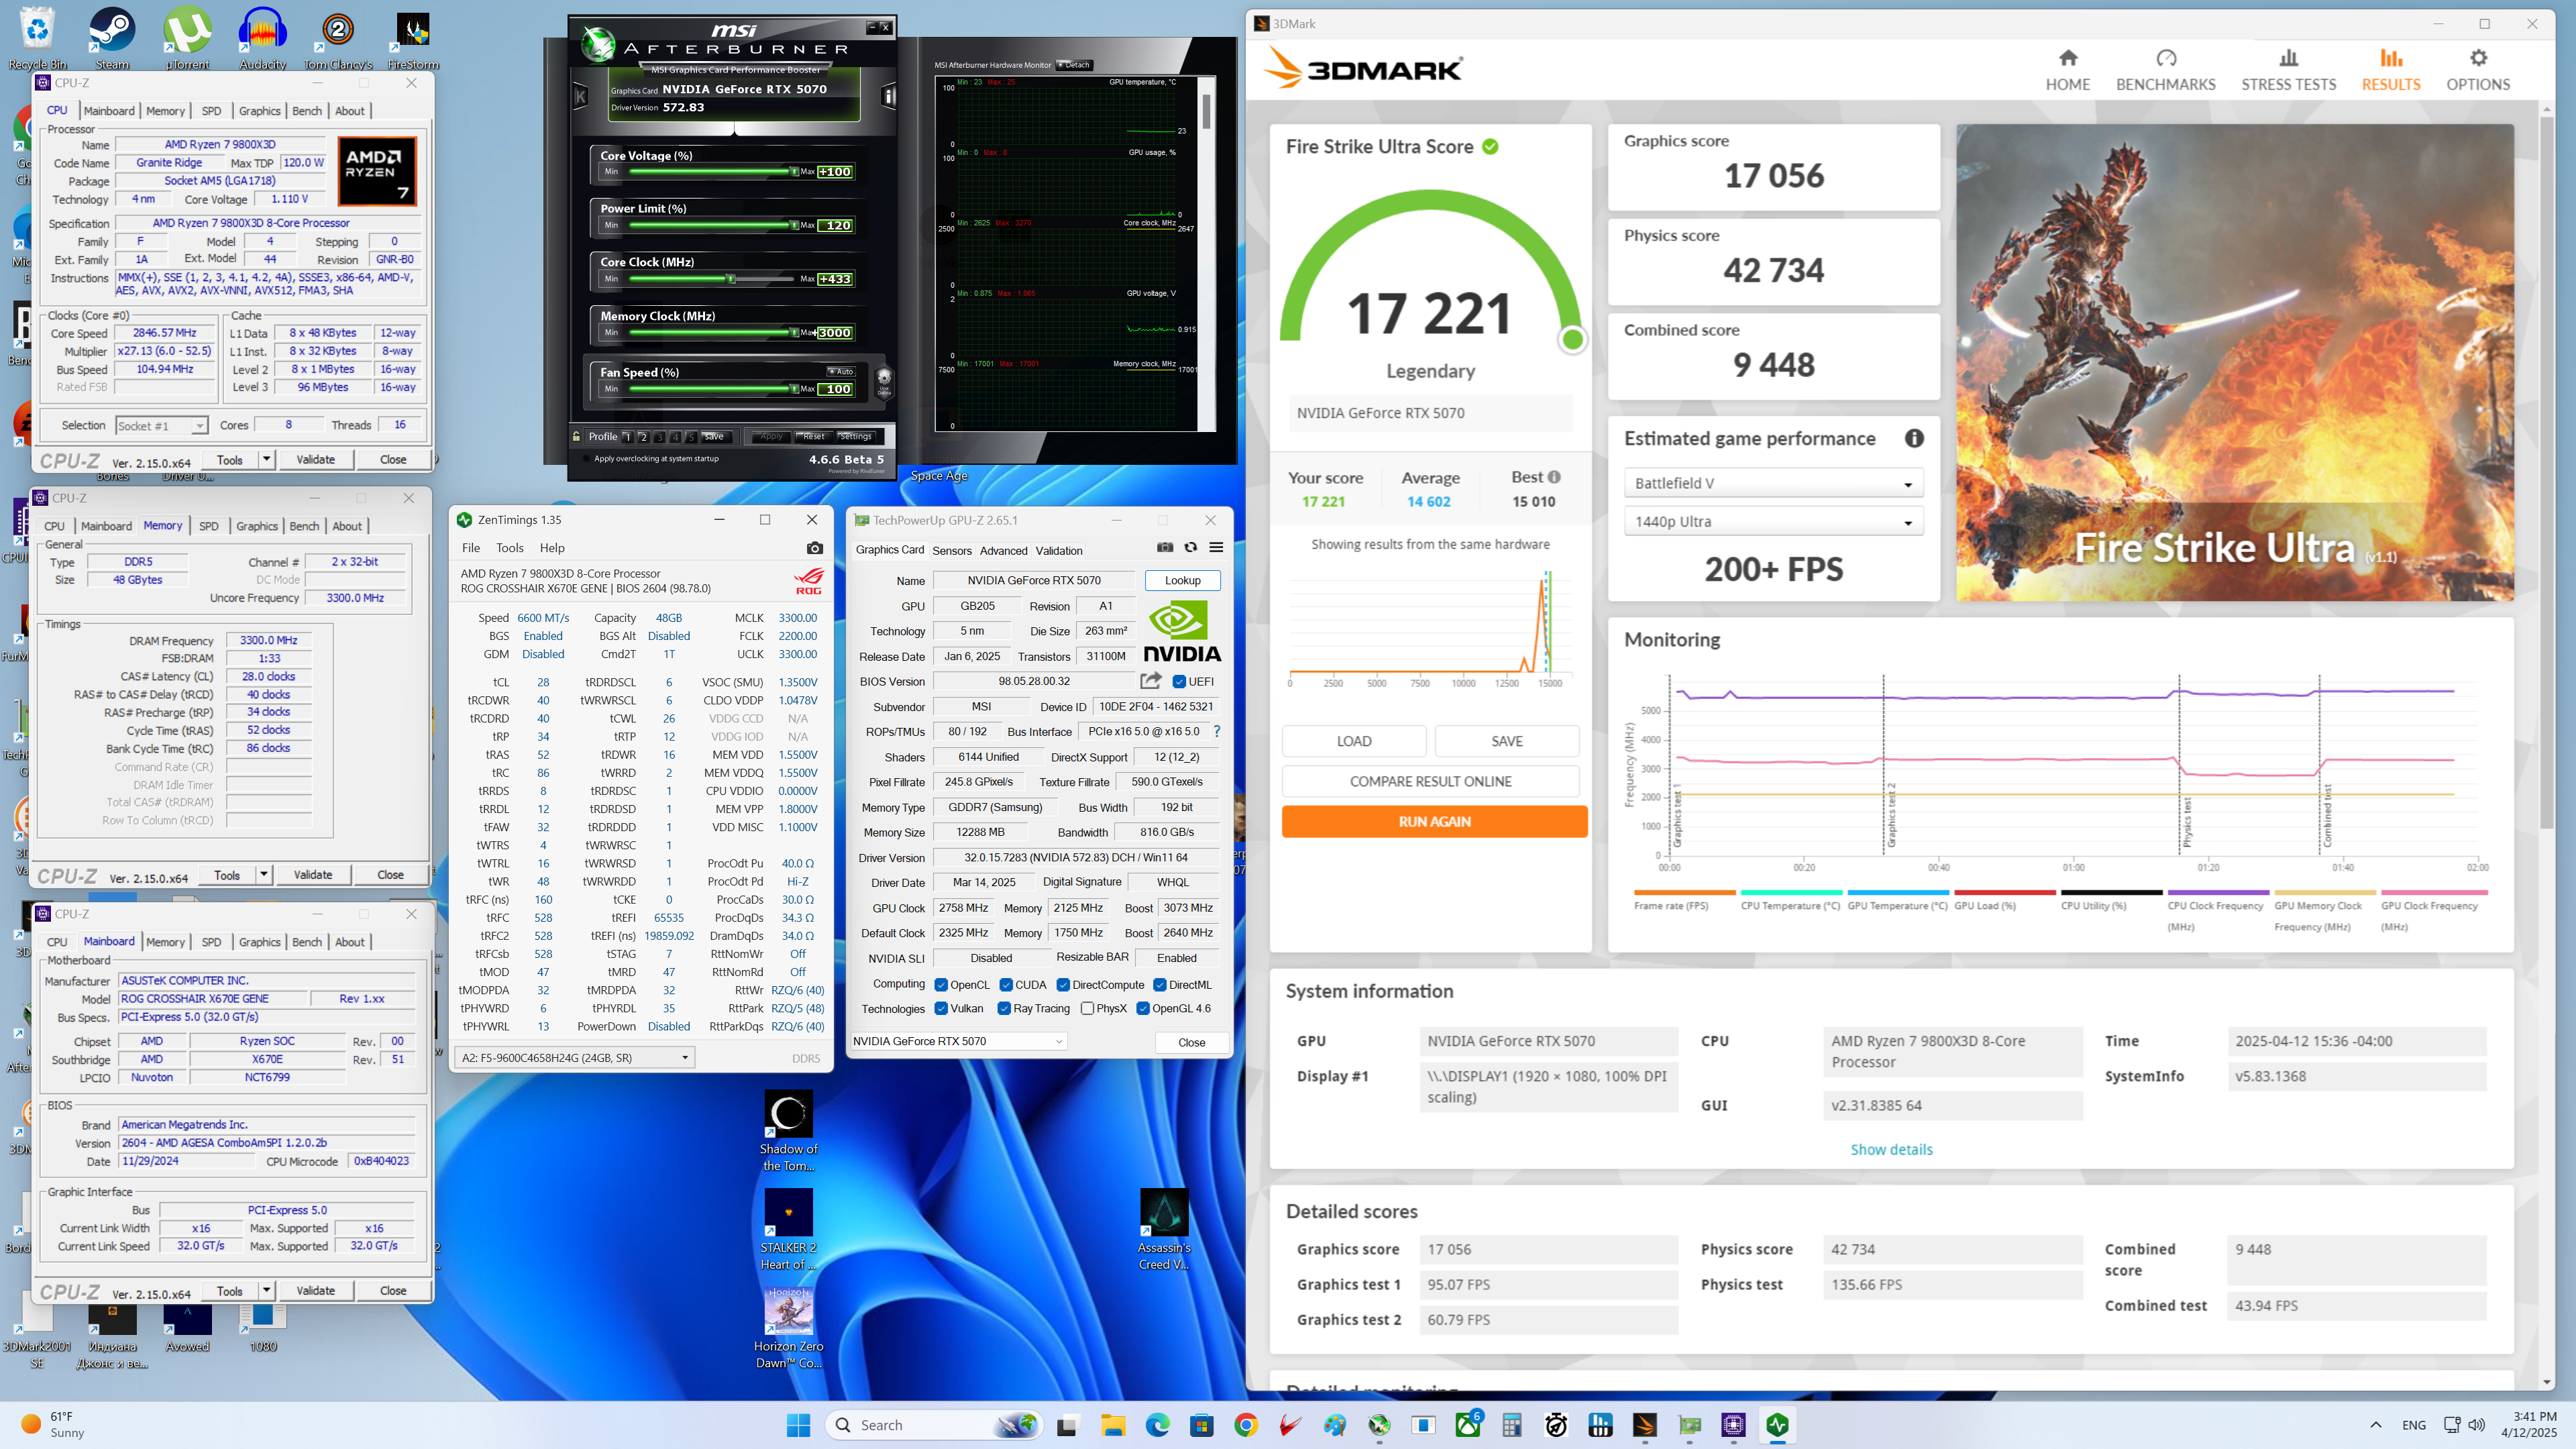Expand Tools dropdown arrow in top CPU-Z
Screen dimensions: 2576x1449
point(266,459)
